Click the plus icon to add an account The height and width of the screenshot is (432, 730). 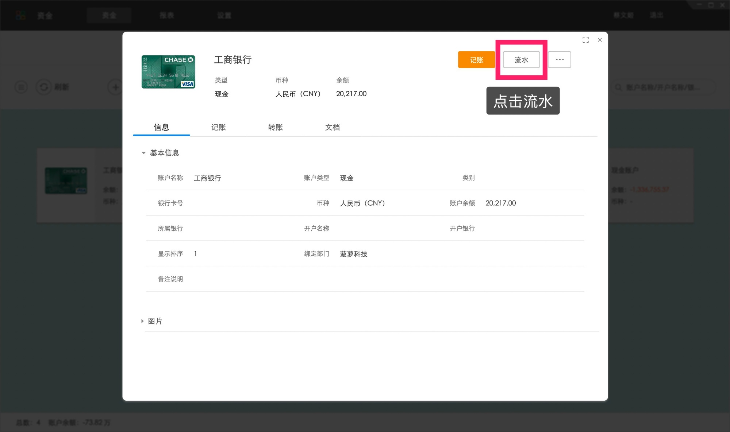click(115, 87)
